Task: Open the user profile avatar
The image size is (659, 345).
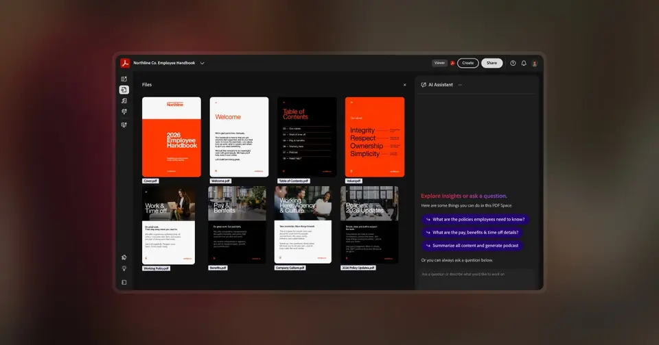Action: pos(535,64)
